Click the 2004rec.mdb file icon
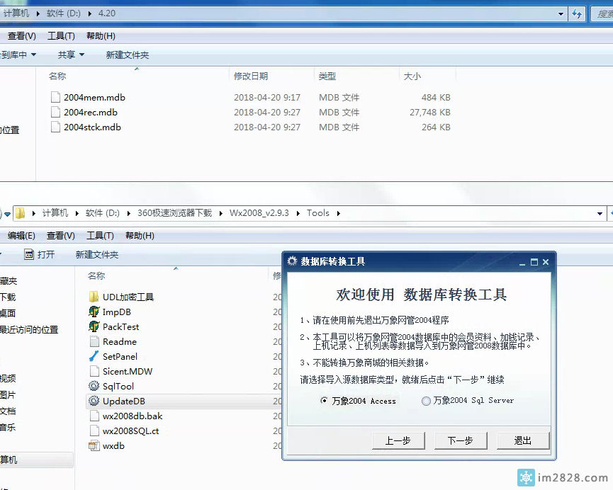The width and height of the screenshot is (613, 490). pyautogui.click(x=55, y=113)
